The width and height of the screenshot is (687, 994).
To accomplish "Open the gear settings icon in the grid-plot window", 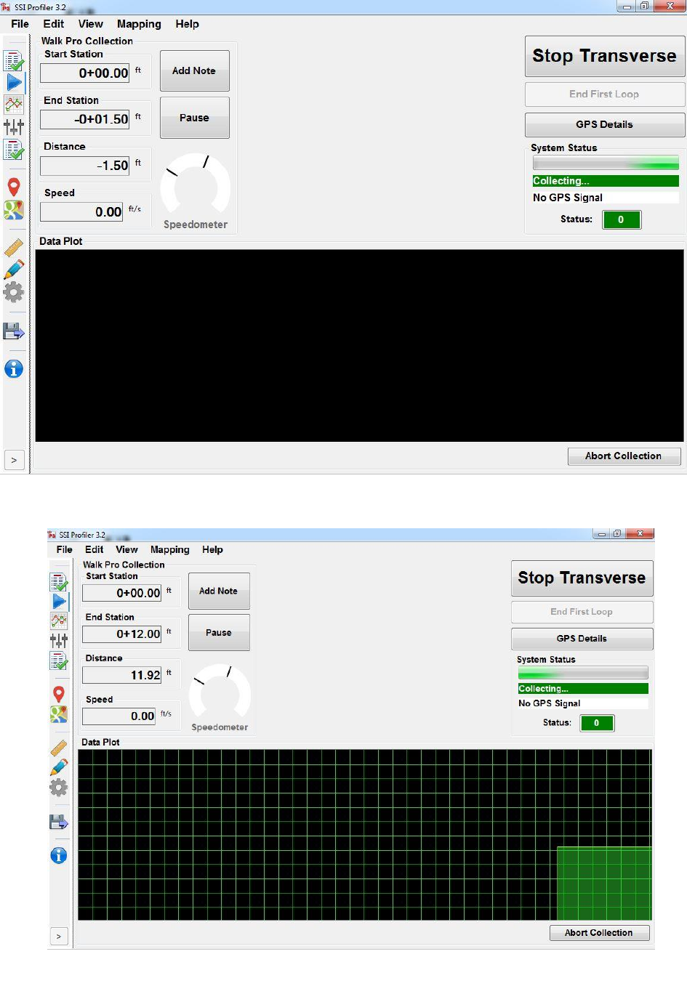I will tap(59, 788).
